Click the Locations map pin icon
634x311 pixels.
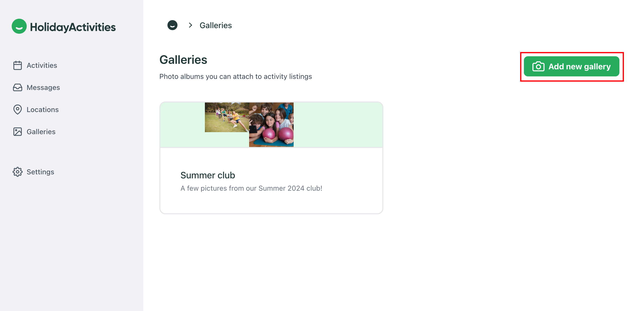[x=18, y=110]
